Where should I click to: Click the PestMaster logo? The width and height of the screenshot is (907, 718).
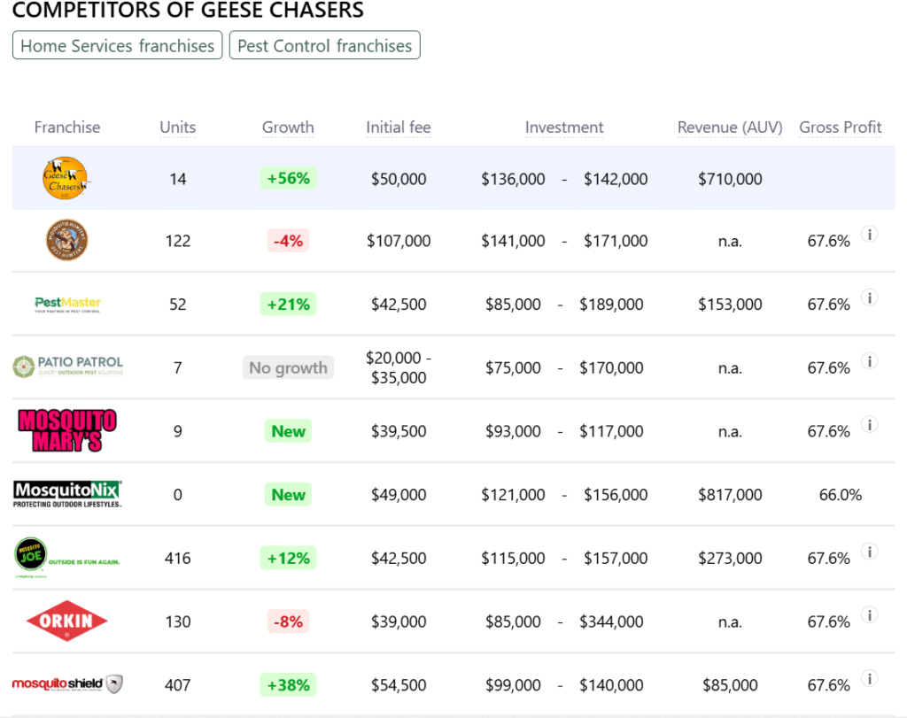(x=67, y=304)
